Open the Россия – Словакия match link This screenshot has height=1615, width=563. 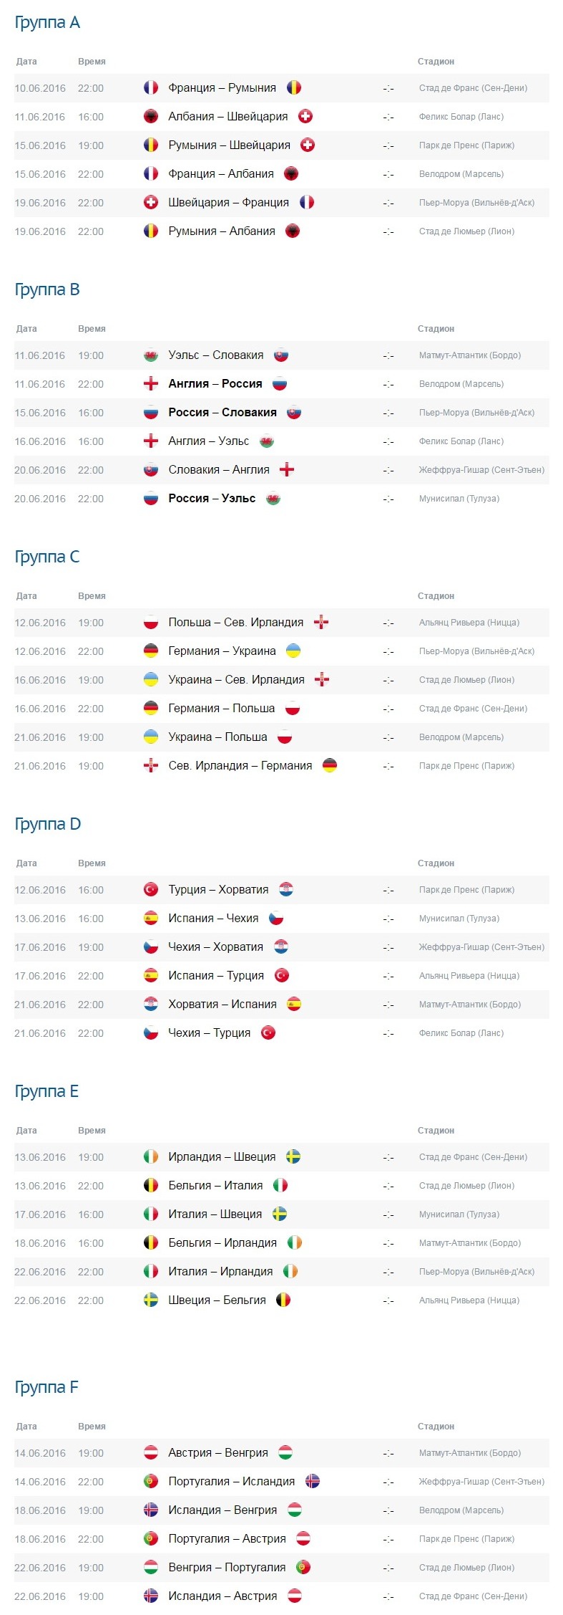[x=222, y=413]
